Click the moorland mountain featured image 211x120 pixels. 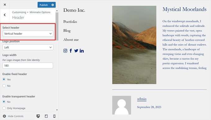134,45
